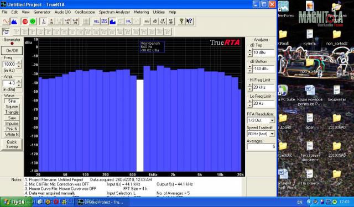Increase generator Freq with up arrow
This screenshot has width=354, height=207.
pos(19,62)
